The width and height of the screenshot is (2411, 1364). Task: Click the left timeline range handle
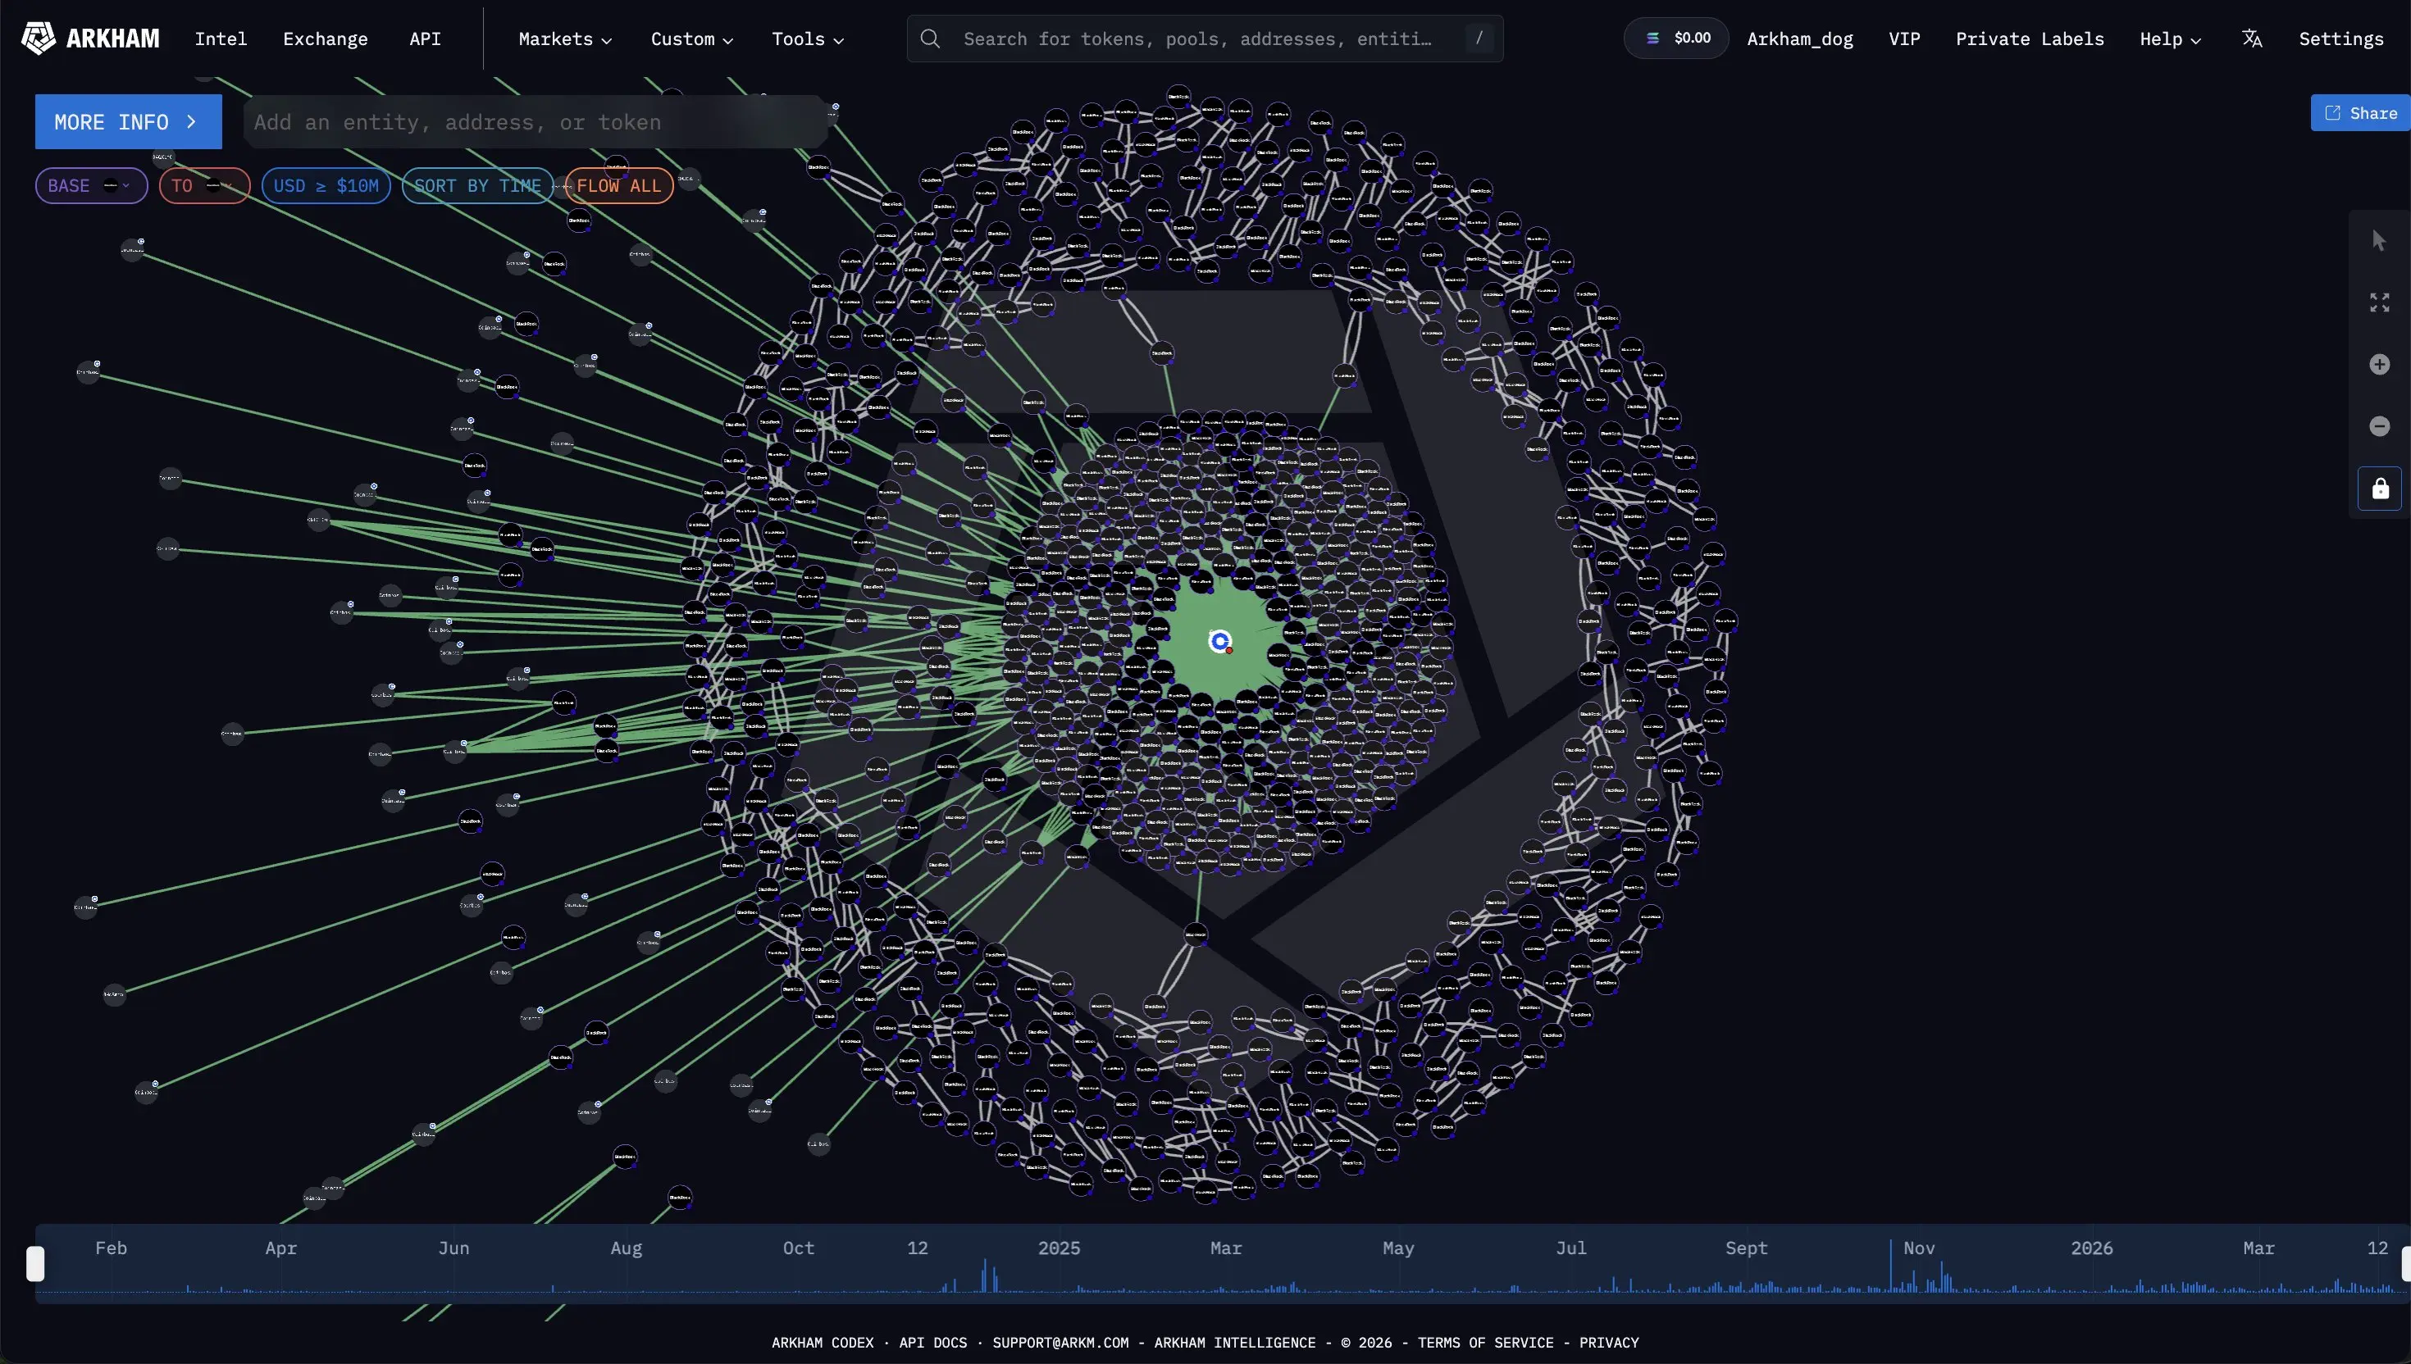(35, 1263)
